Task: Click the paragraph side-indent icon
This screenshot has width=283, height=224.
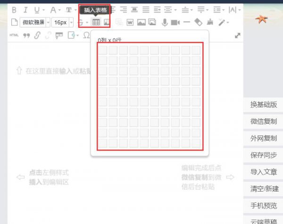Action: pos(168,9)
